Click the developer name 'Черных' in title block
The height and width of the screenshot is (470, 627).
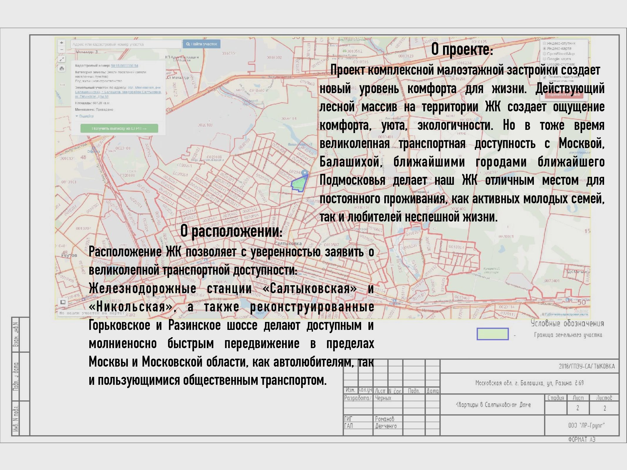tap(383, 398)
